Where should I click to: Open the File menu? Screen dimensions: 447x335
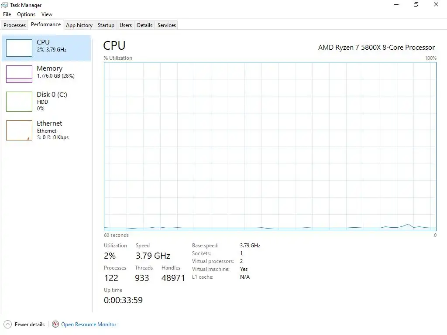click(7, 14)
